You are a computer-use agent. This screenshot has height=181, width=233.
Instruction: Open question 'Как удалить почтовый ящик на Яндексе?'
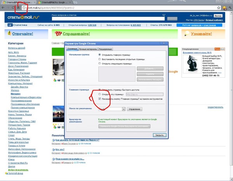pyautogui.click(x=77, y=140)
